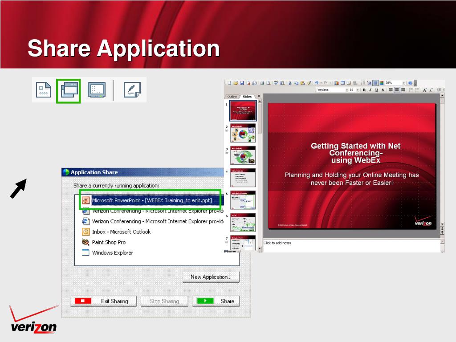The image size is (456, 342).
Task: Click the Whiteboard annotate icon
Action: [132, 90]
